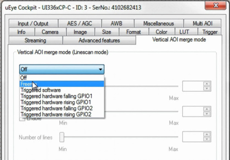Open the Input / Output tab
230x160 pixels.
[33, 23]
